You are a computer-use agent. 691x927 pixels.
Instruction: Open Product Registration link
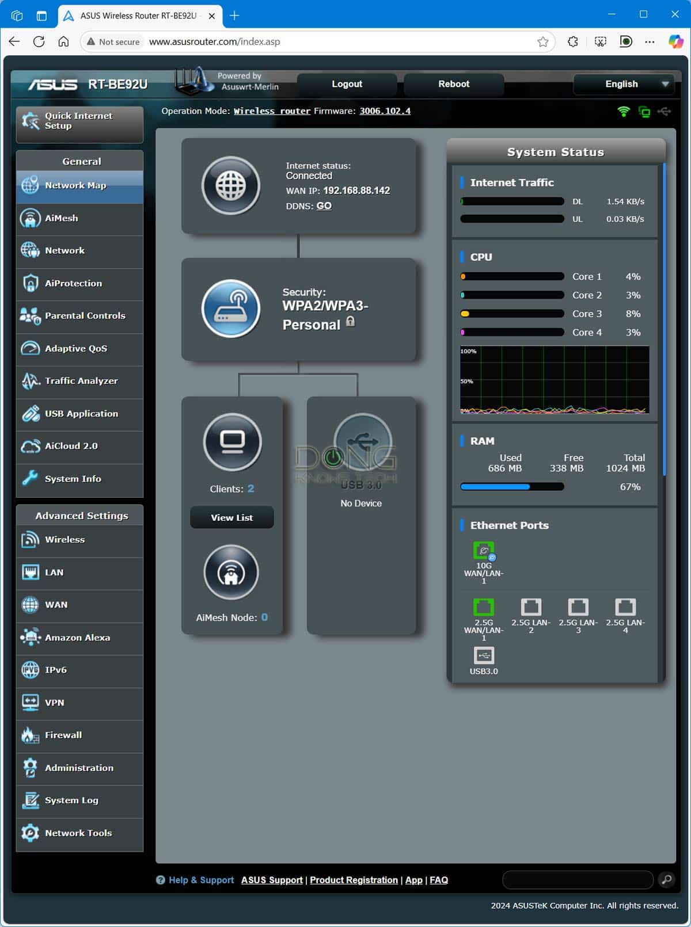tap(354, 880)
